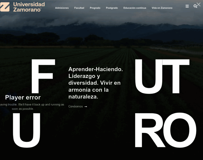Open the Postgrado menu item
The height and width of the screenshot is (160, 203).
pos(112,8)
